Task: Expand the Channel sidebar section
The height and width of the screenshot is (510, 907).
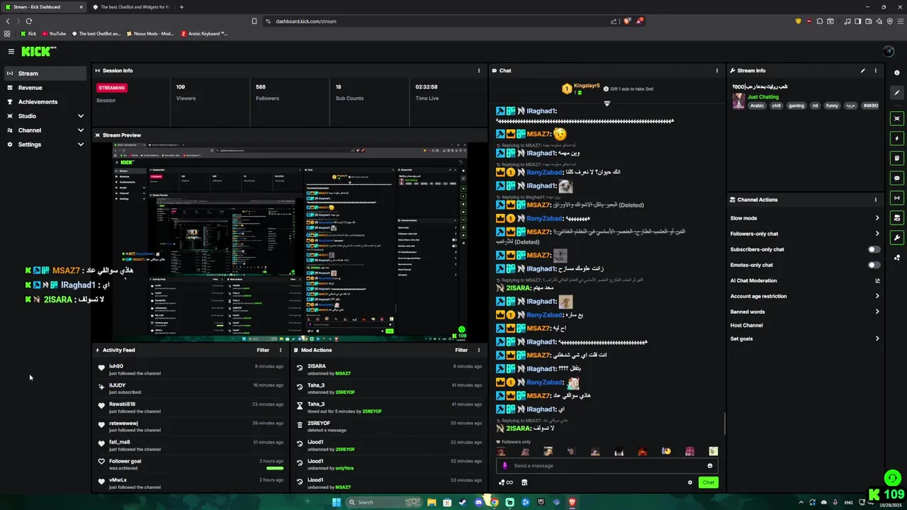Action: [x=81, y=130]
